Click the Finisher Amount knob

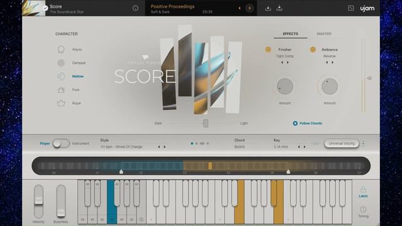(x=285, y=87)
